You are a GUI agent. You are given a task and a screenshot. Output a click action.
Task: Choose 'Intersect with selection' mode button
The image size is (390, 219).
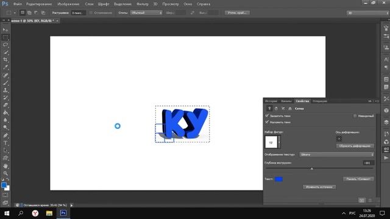pos(43,13)
